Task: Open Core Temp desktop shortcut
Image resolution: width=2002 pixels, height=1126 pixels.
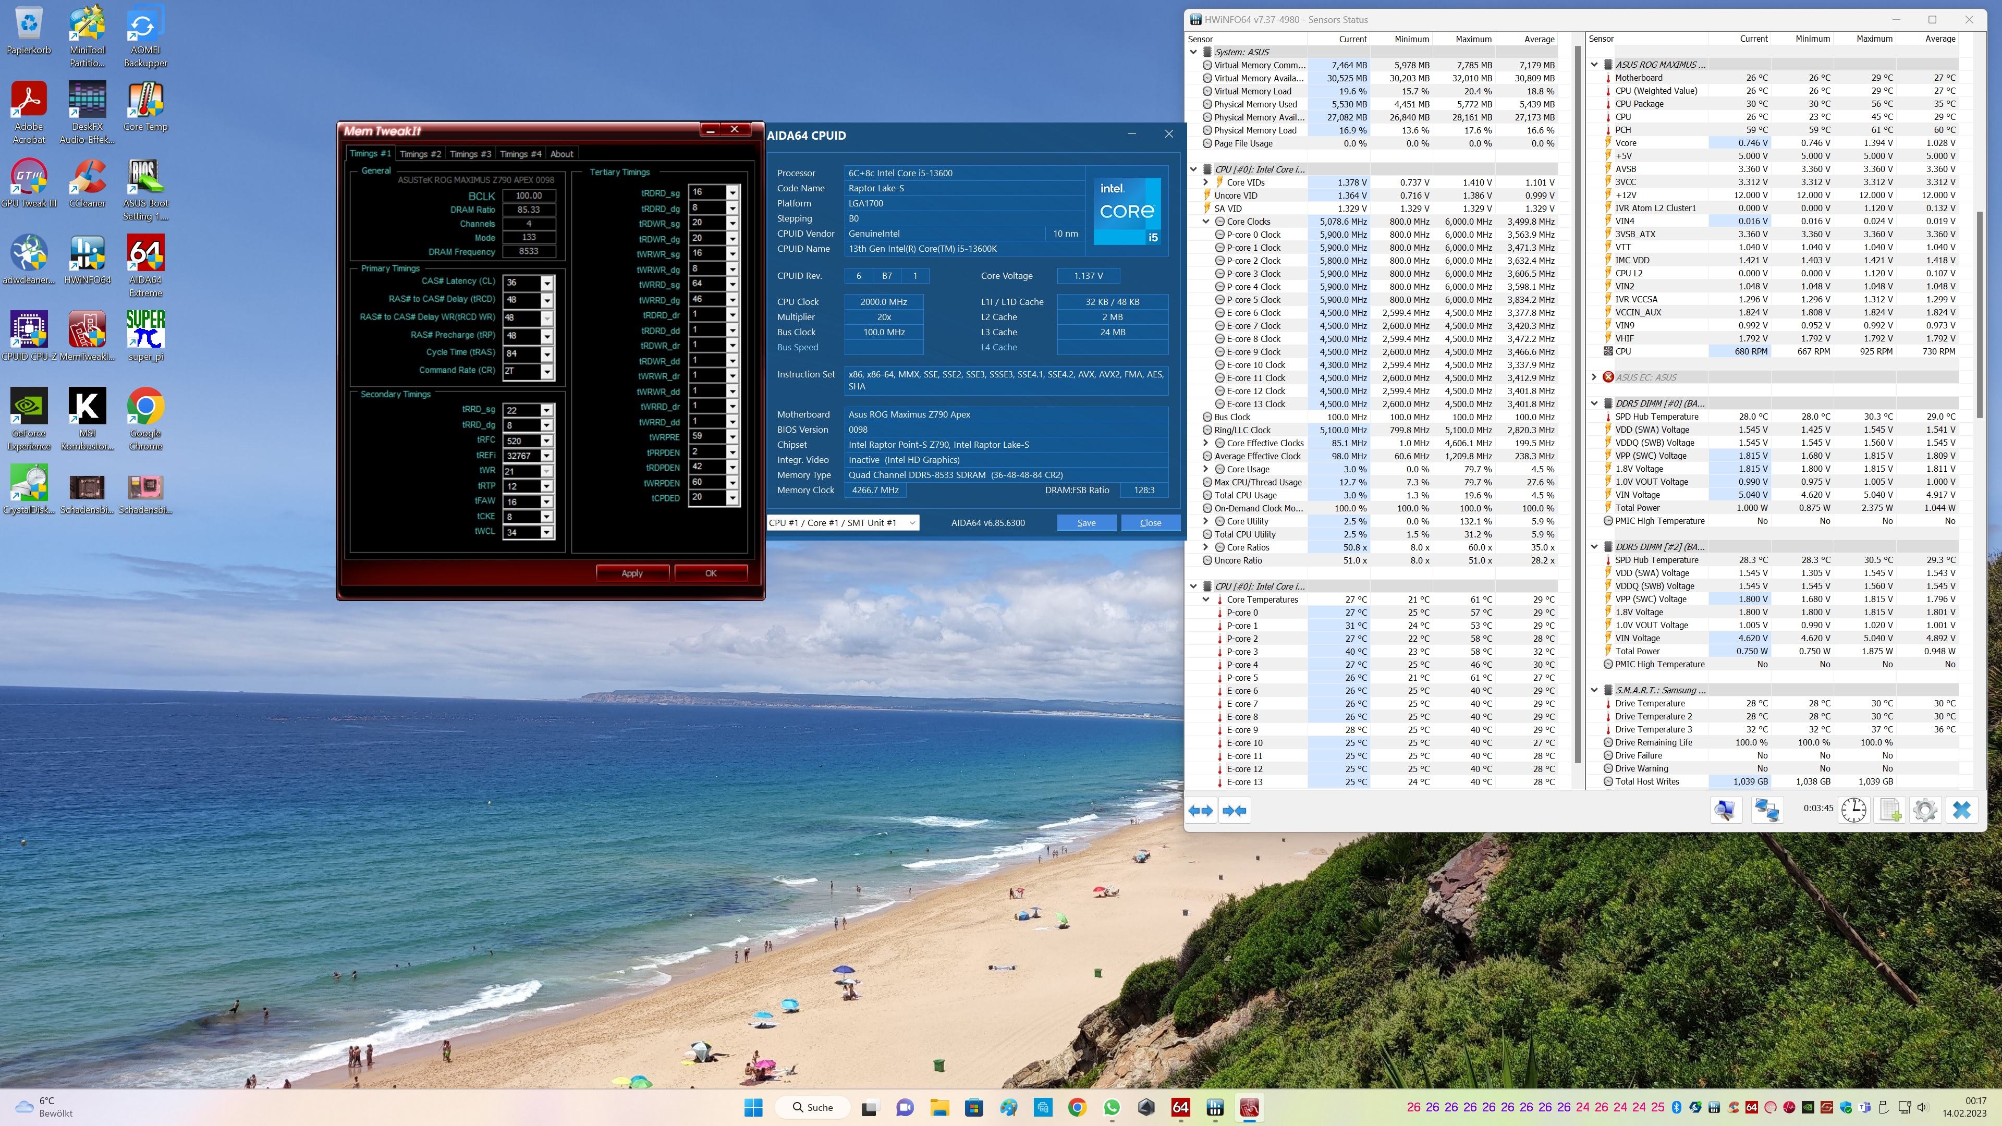Action: (145, 106)
